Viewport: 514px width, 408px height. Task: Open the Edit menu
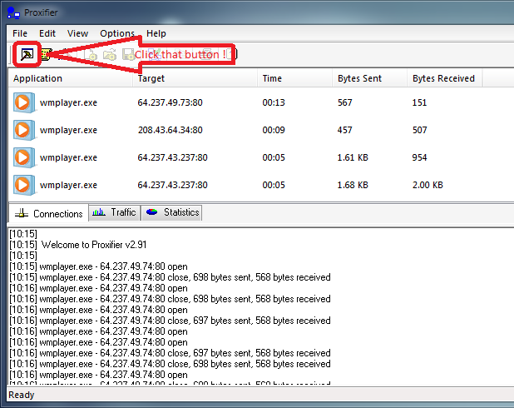click(x=47, y=33)
